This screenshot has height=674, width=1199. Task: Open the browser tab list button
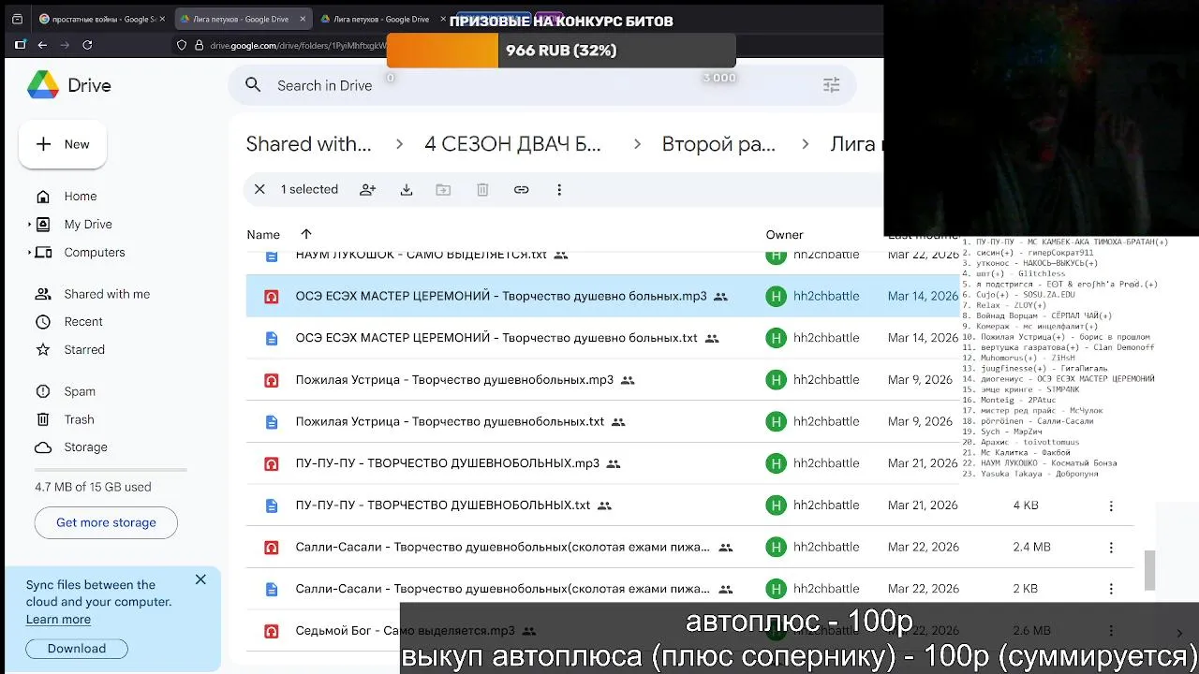coord(17,19)
